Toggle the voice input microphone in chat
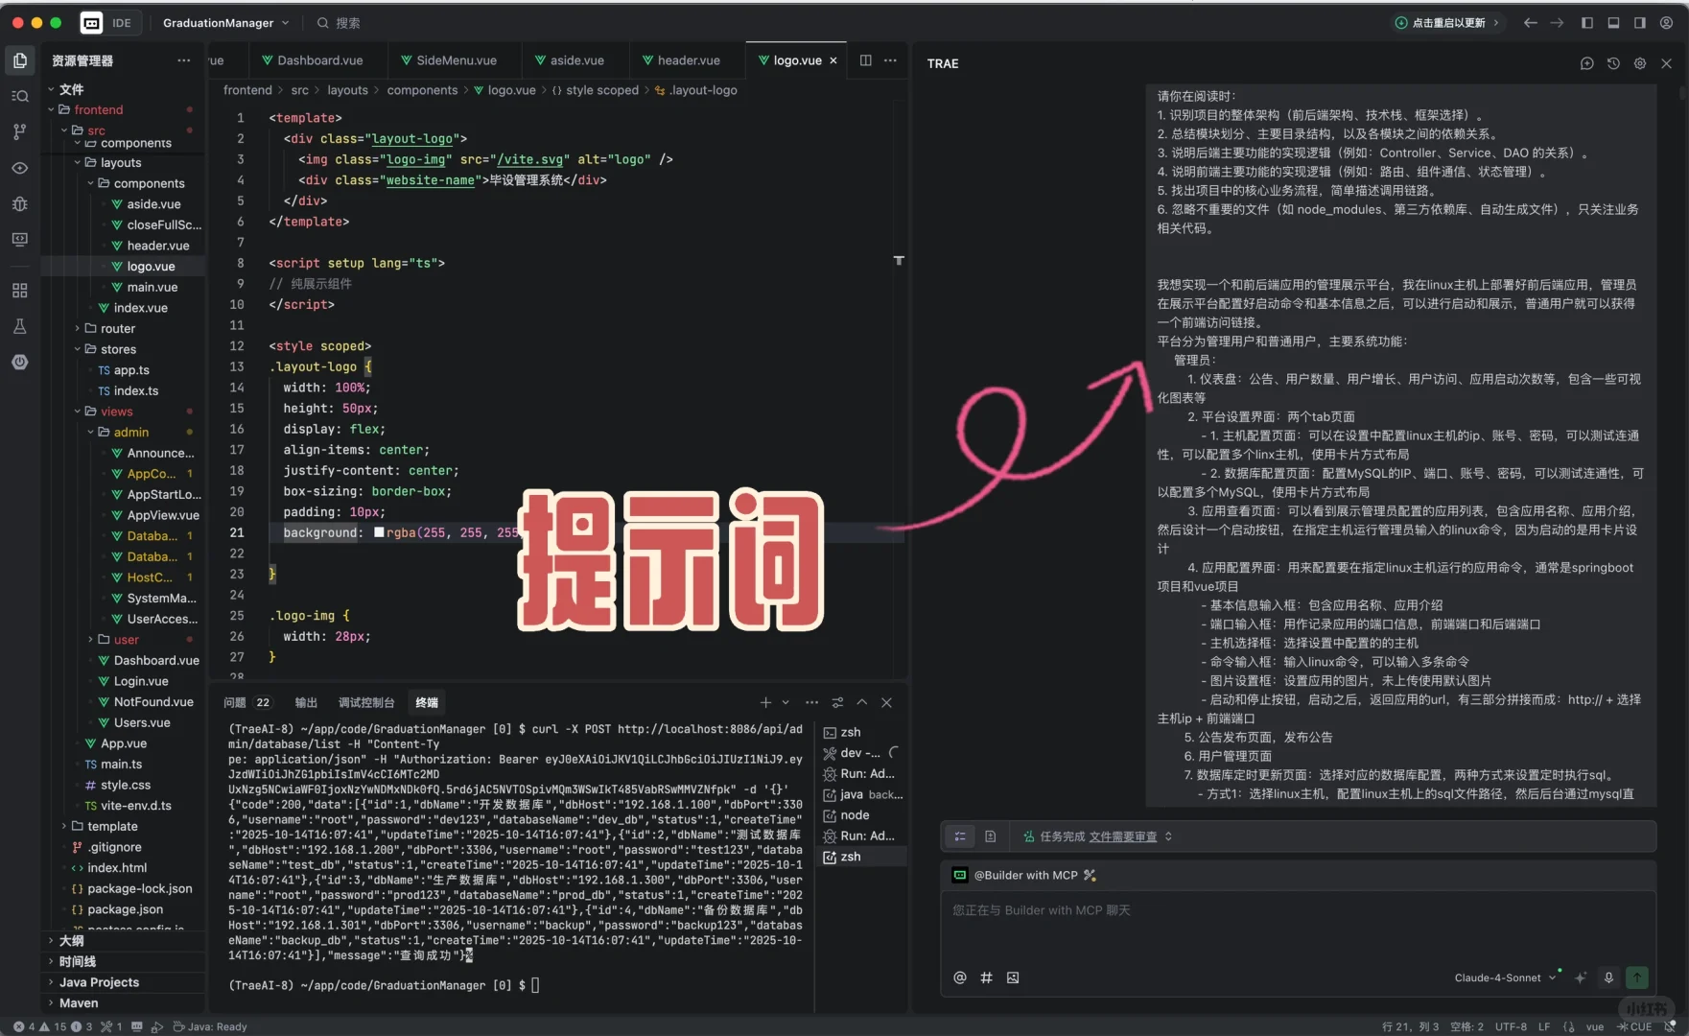 [x=1608, y=977]
